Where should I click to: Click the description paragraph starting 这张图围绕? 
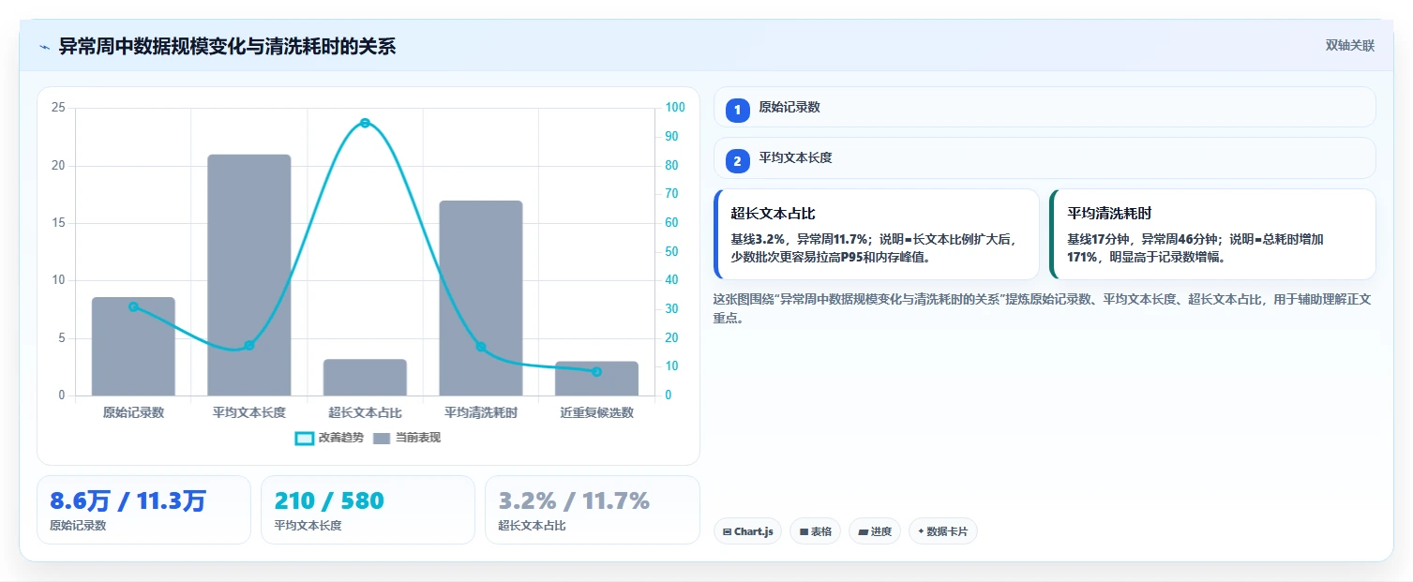pyautogui.click(x=1042, y=308)
